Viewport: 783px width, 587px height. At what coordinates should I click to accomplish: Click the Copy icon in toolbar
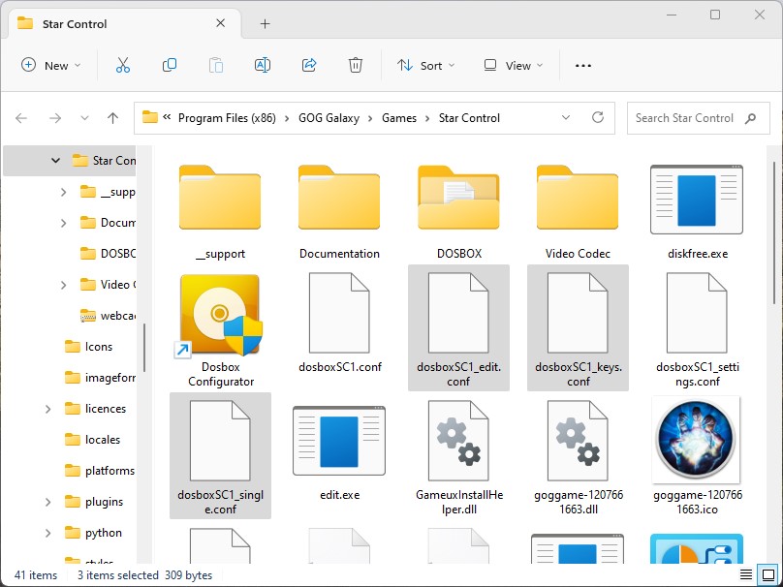(x=170, y=66)
